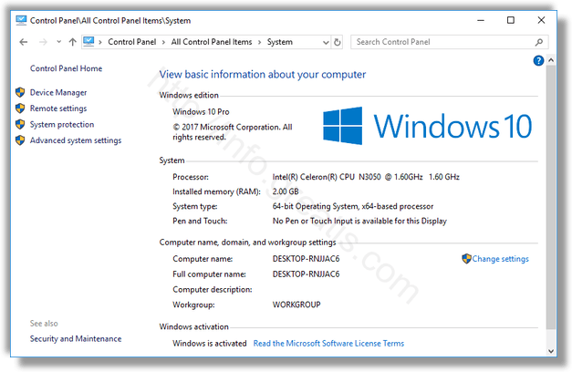Click shield icon beside System protection

coord(20,124)
